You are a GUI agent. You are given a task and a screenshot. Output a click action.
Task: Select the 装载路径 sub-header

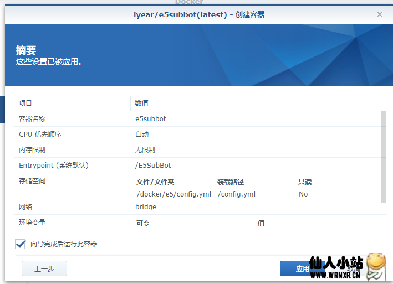231,182
